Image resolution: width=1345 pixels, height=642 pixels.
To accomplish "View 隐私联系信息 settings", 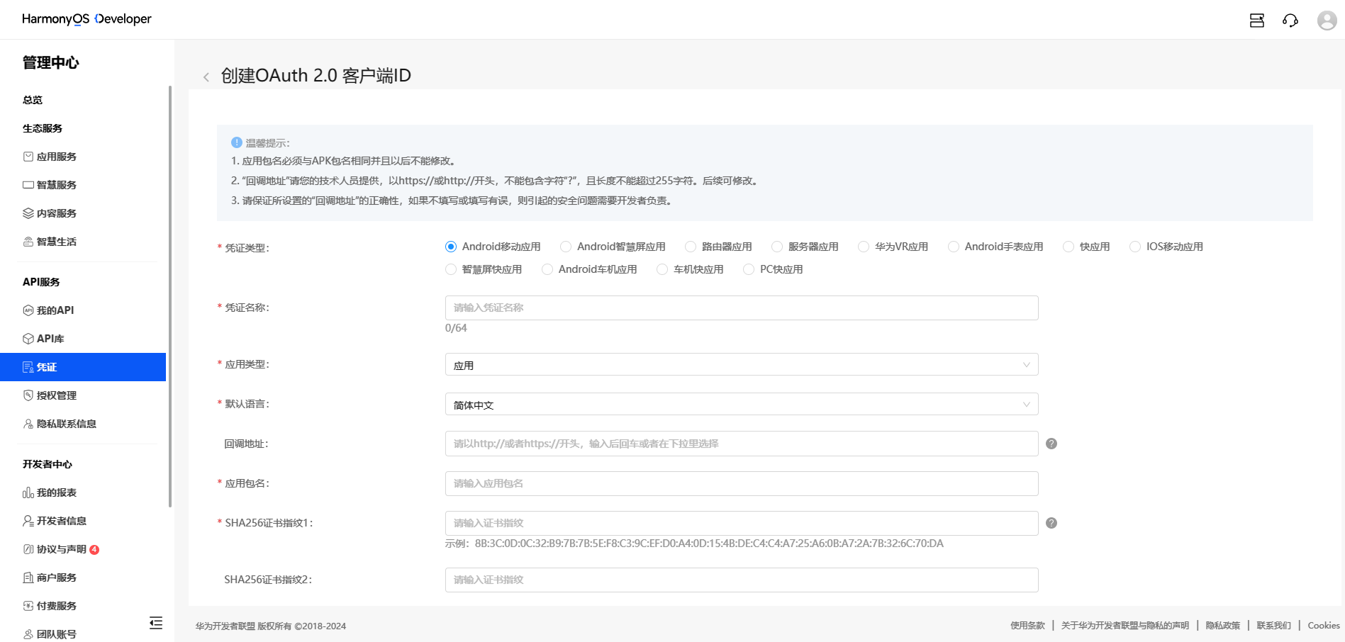I will pyautogui.click(x=67, y=424).
